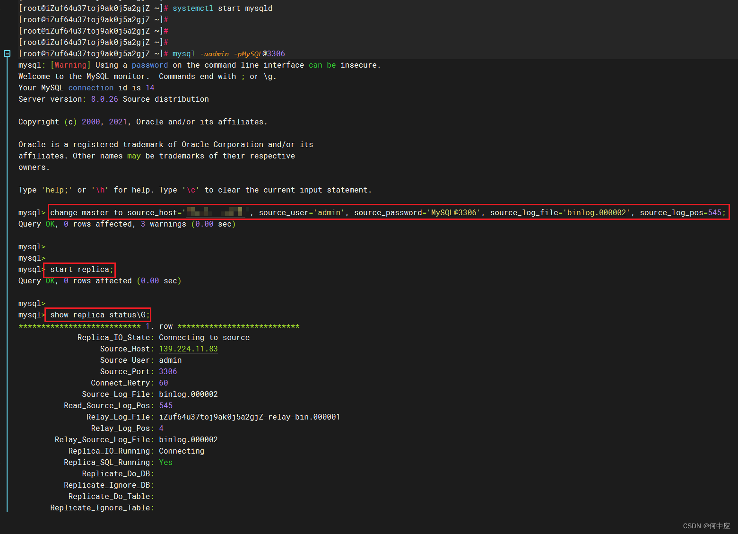Image resolution: width=738 pixels, height=534 pixels.
Task: Click the Relay_Source_Log_File binlog.000002 value
Action: tap(188, 440)
